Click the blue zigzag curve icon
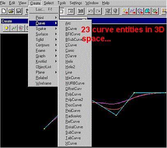 pos(132,11)
